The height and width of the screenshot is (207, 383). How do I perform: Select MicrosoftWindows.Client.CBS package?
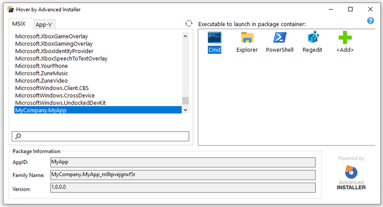coord(98,88)
